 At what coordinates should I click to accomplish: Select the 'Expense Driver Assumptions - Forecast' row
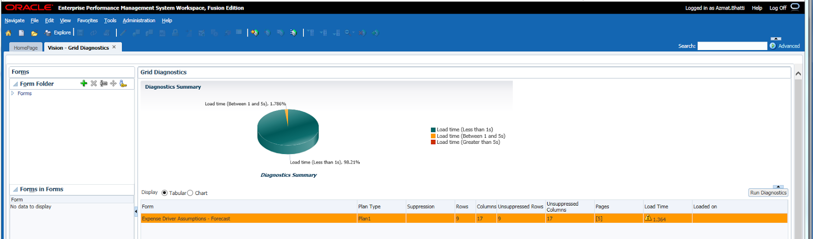pos(464,218)
